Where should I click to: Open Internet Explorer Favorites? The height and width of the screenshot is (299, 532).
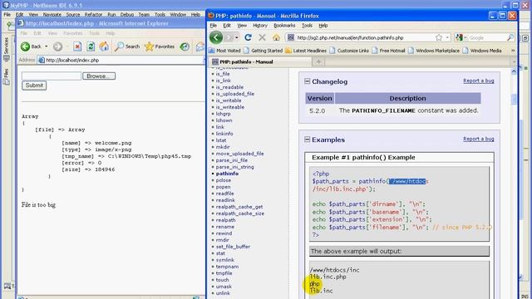(x=159, y=47)
